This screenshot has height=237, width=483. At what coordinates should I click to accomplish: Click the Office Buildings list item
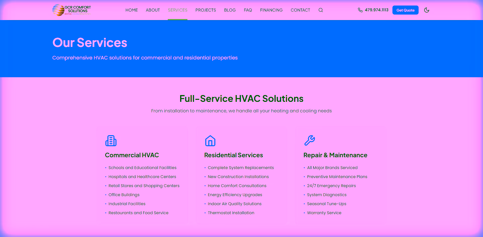[124, 195]
